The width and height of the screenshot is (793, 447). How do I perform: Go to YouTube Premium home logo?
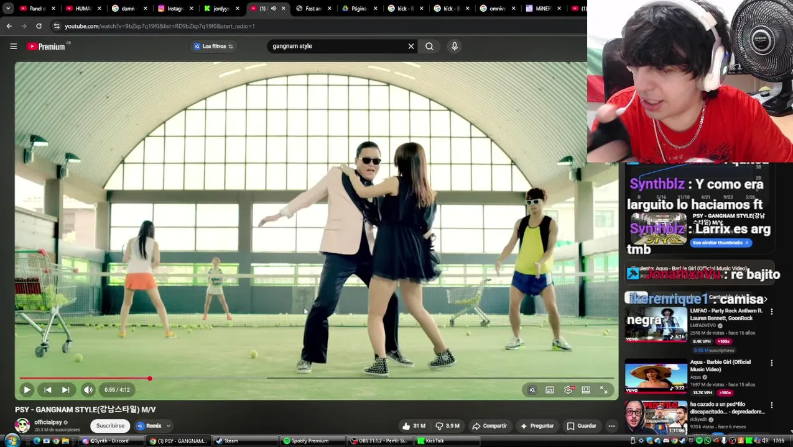click(x=46, y=46)
